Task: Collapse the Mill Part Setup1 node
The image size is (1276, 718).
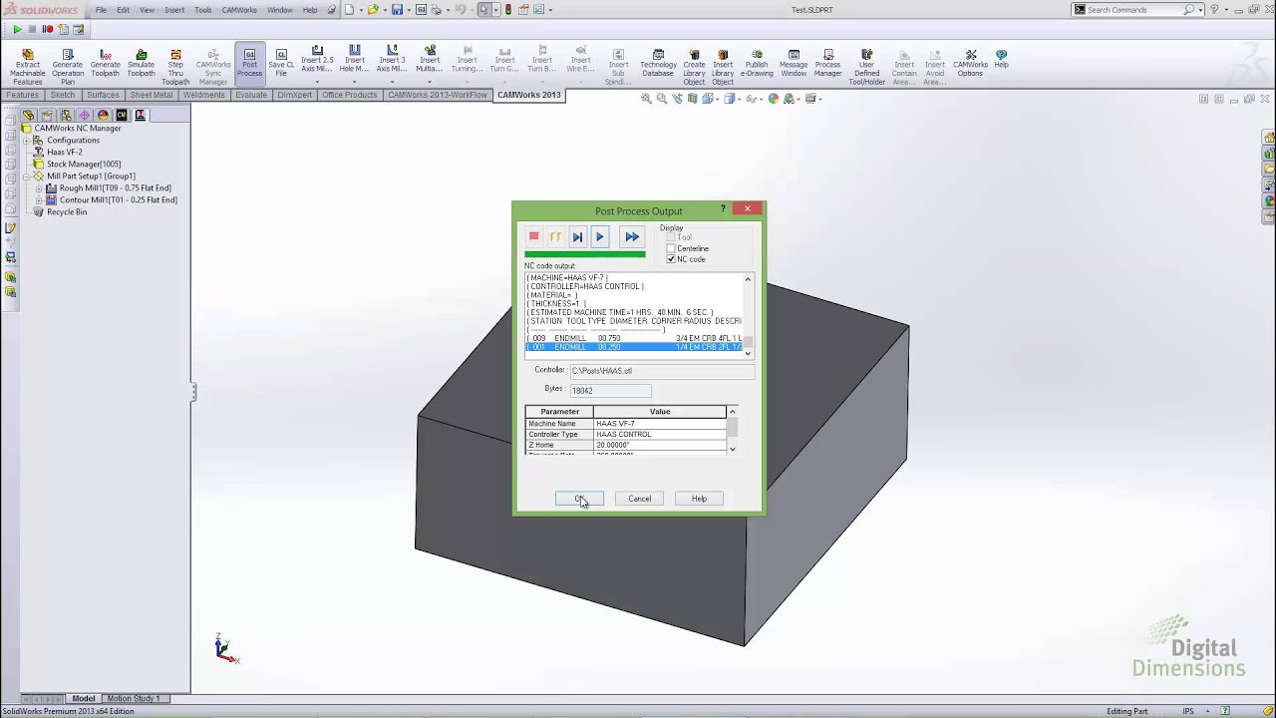Action: [27, 177]
